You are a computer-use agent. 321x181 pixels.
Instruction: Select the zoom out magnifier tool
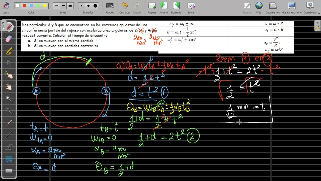click(9, 111)
